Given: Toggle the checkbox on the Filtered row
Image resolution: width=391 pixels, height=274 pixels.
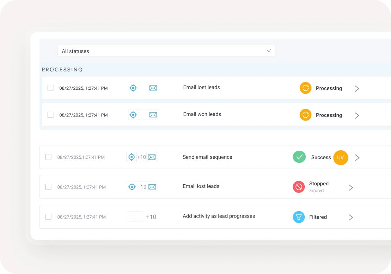Looking at the screenshot, I should (48, 217).
